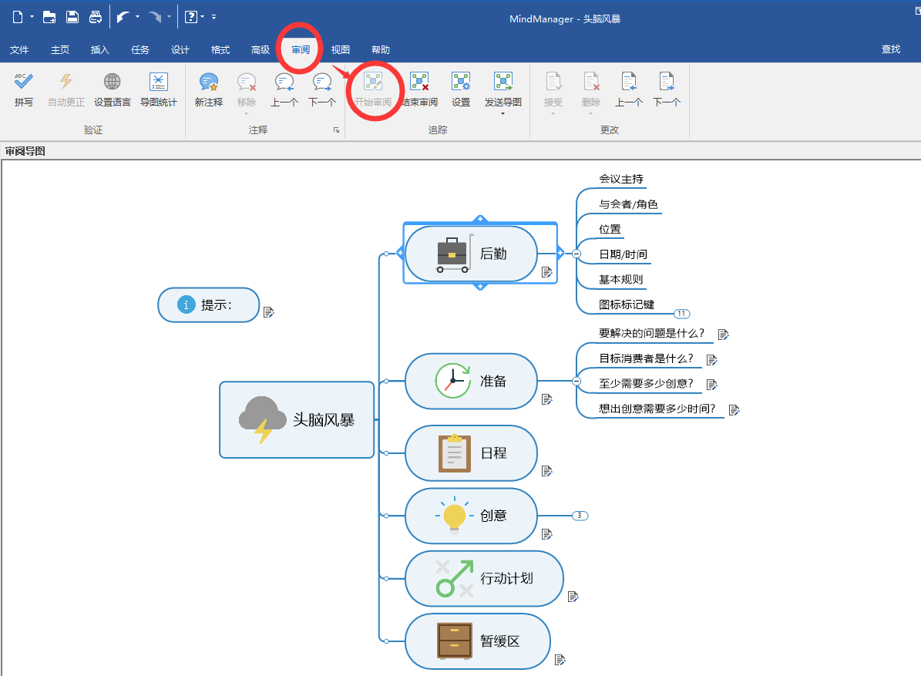
Task: Go to previous change (上一个) in 更改 group
Action: click(628, 89)
